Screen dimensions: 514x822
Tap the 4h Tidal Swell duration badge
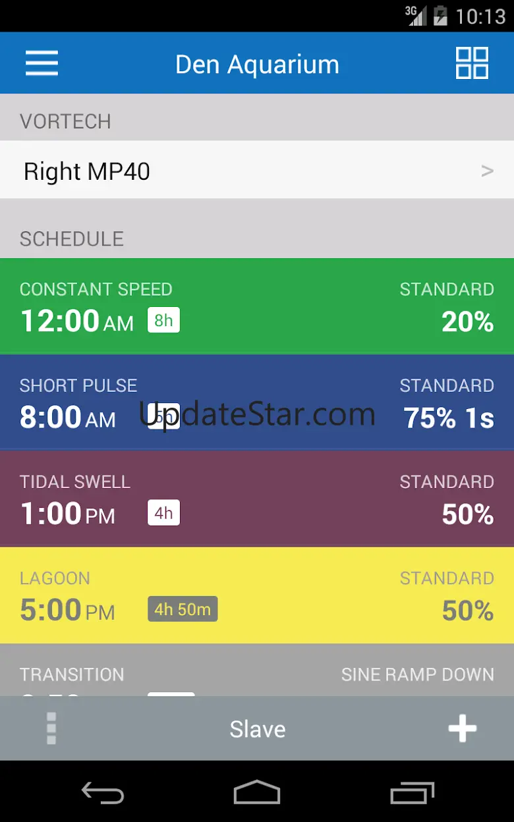(163, 513)
